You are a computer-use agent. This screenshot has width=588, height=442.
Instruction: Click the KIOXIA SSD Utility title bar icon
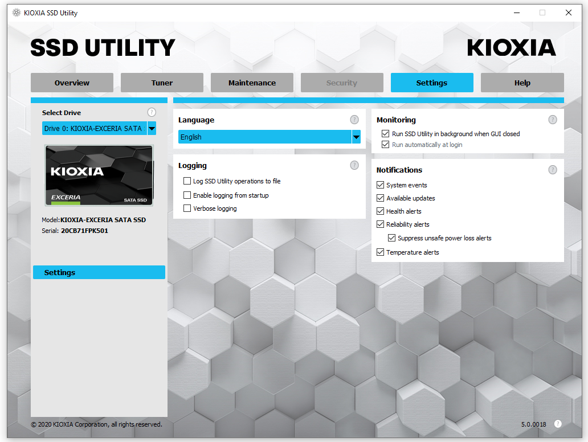coord(17,13)
